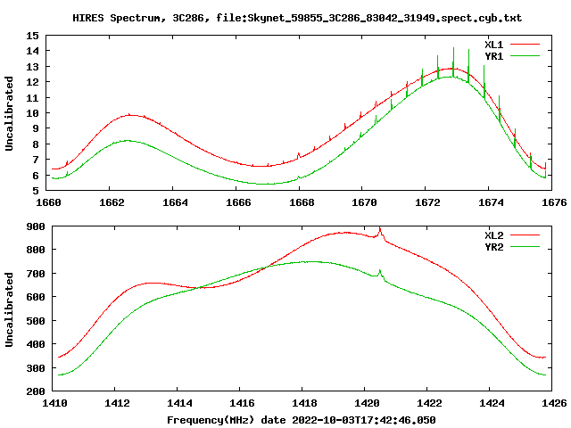Image resolution: width=571 pixels, height=428 pixels.
Task: Click the 1668 x-axis tick label
Action: [x=302, y=202]
